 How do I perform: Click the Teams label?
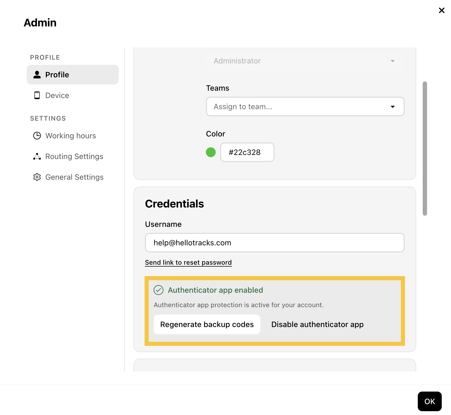click(217, 88)
